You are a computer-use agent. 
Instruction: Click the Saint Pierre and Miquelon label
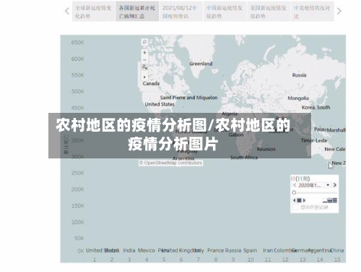point(188,98)
